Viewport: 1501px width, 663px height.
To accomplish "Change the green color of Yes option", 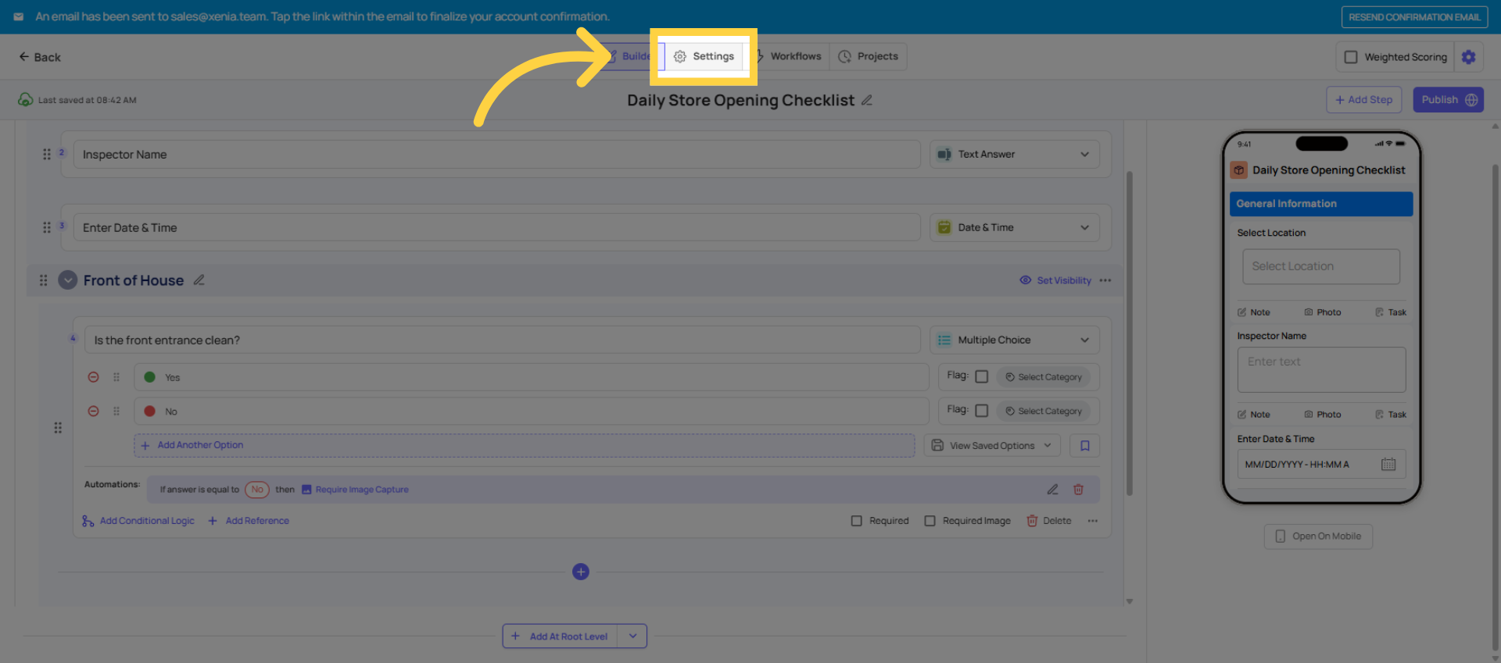I will pyautogui.click(x=150, y=377).
